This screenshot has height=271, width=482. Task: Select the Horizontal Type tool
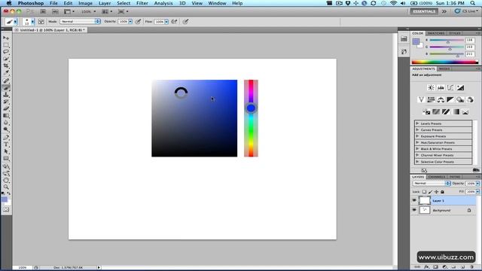coord(6,145)
